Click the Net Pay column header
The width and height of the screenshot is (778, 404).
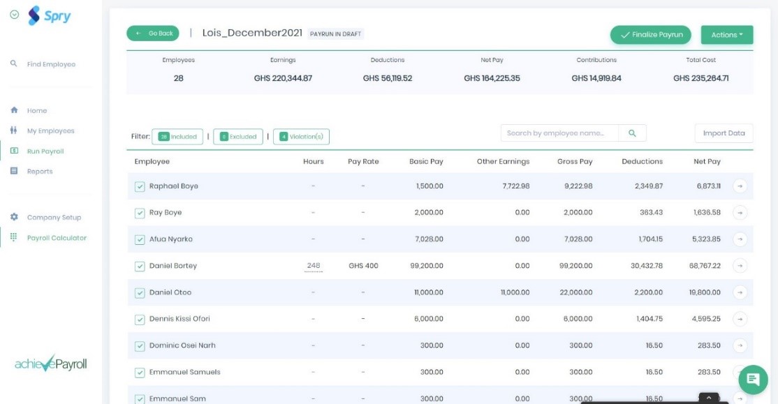[x=707, y=162]
